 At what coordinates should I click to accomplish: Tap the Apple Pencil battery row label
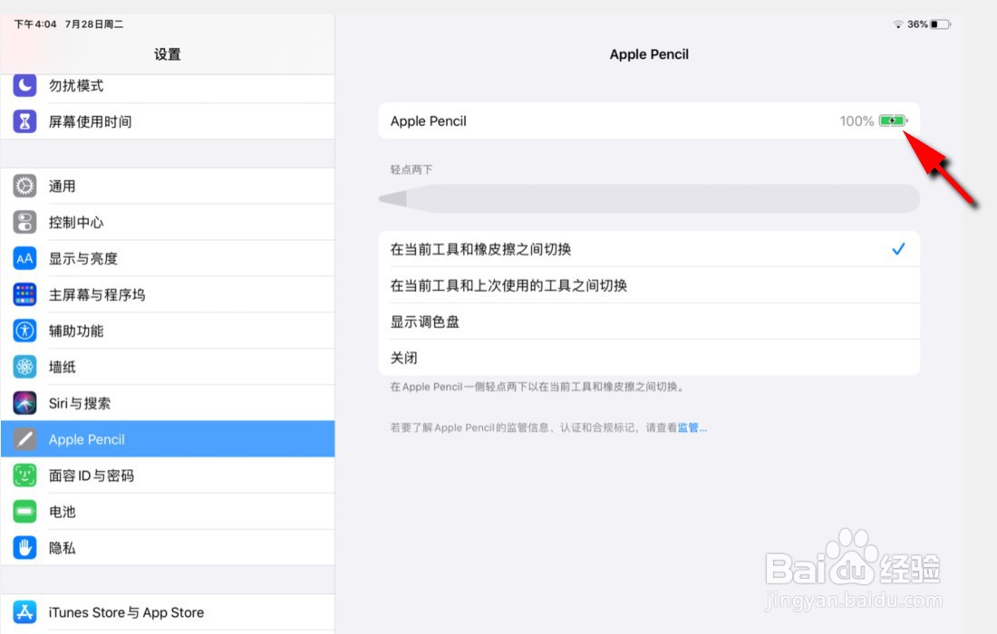click(x=428, y=120)
